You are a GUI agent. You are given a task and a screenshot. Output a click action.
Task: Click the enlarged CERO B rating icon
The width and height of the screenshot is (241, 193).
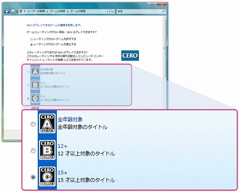pos(47,150)
